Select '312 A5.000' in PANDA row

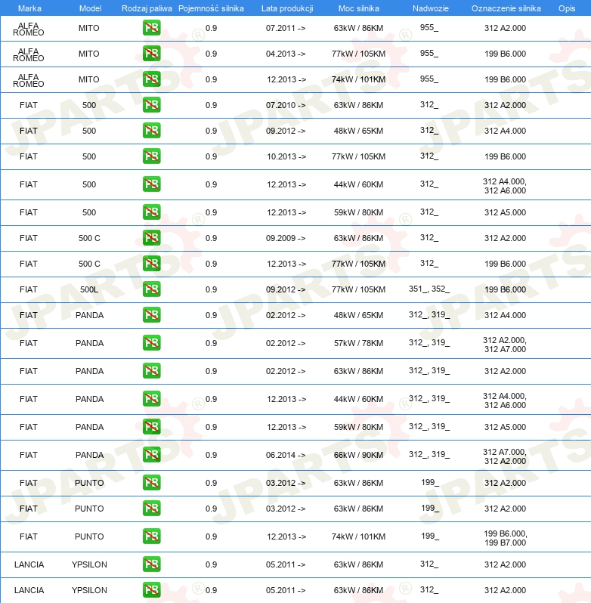click(x=505, y=427)
